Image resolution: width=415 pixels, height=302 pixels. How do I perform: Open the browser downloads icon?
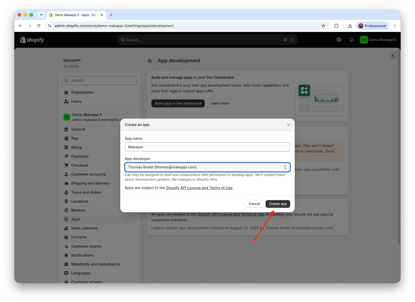[350, 26]
